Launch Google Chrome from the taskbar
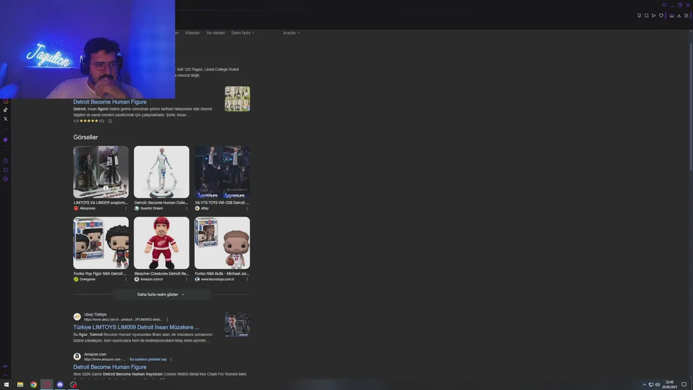Screen dimensions: 693x390 click(34, 385)
